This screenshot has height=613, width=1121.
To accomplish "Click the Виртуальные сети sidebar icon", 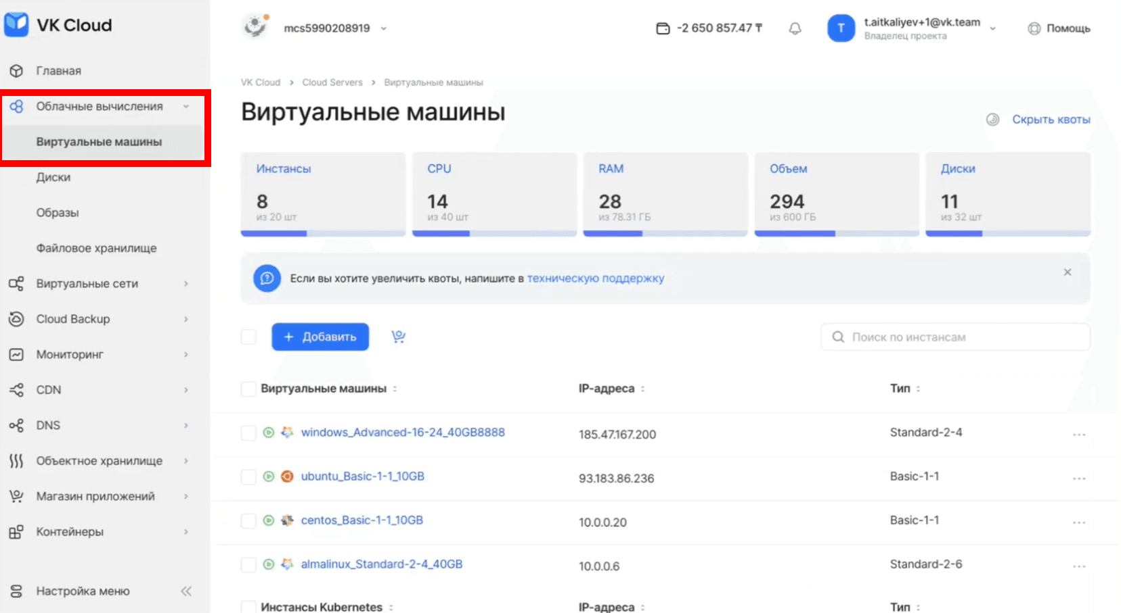I will (16, 284).
